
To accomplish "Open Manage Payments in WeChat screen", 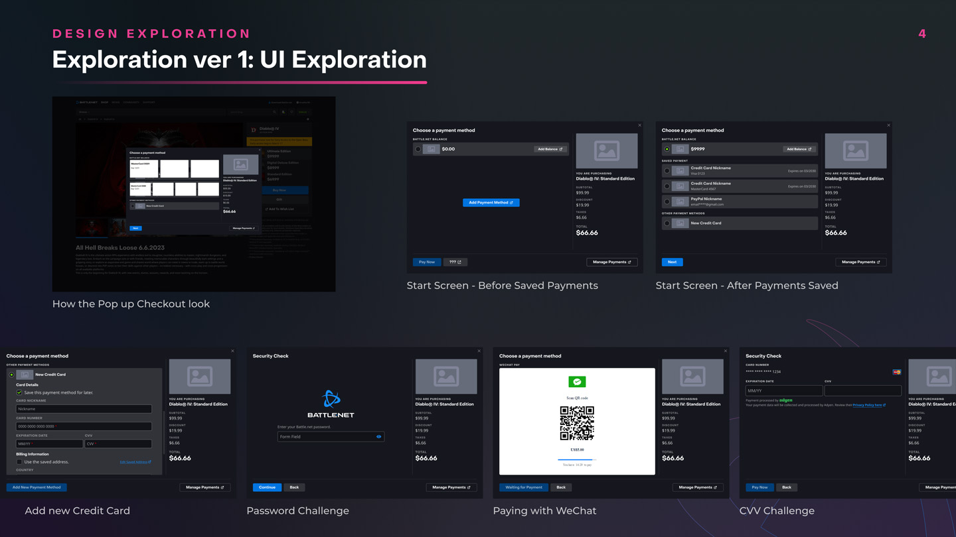I will 698,487.
